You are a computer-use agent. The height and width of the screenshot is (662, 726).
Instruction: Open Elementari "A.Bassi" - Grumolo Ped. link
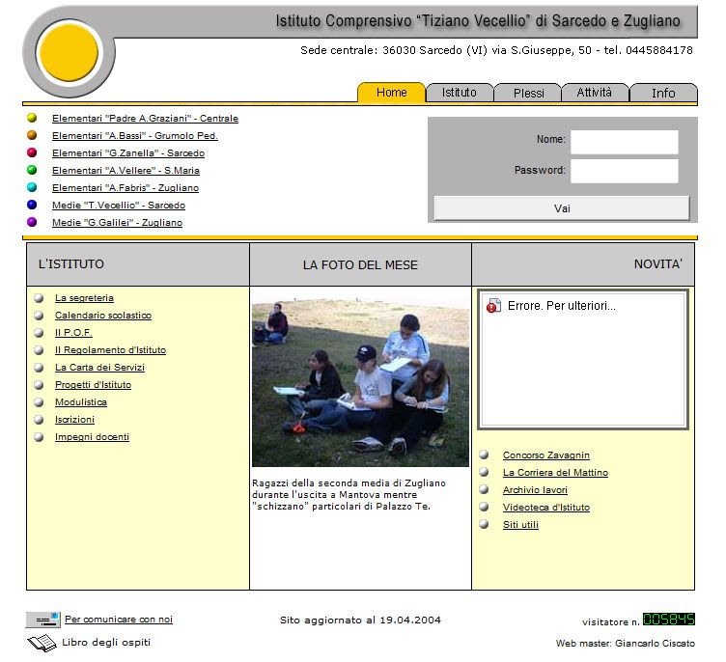135,136
